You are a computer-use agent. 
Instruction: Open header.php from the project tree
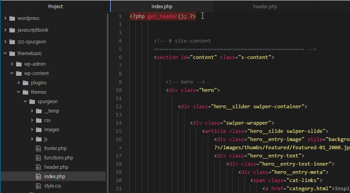pos(56,167)
